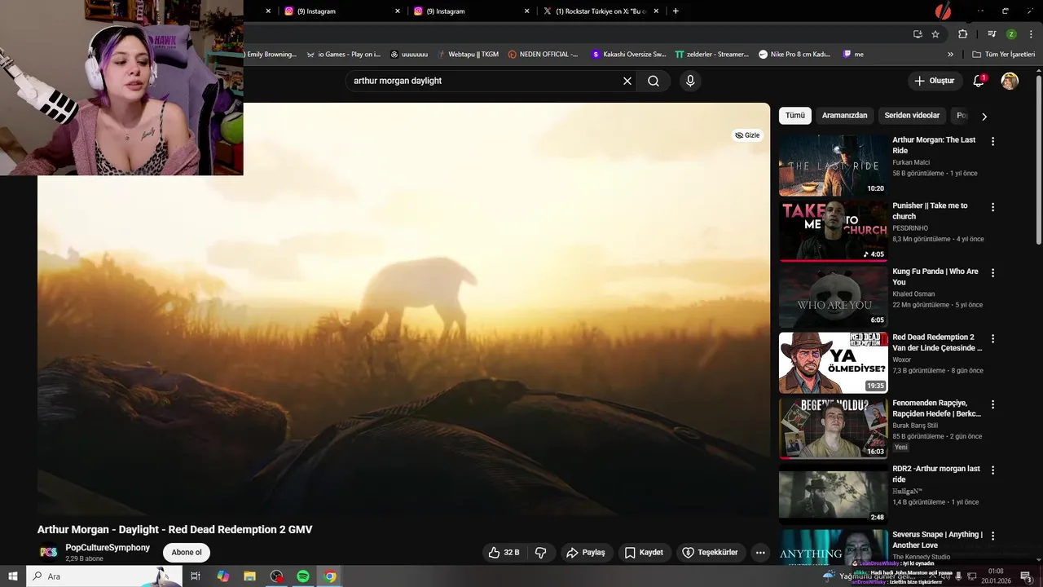
Task: Expand the bookmarks bar overflow chevron
Action: coord(950,55)
